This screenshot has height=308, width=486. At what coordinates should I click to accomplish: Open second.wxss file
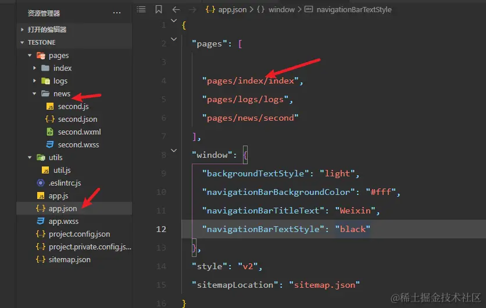pyautogui.click(x=78, y=144)
